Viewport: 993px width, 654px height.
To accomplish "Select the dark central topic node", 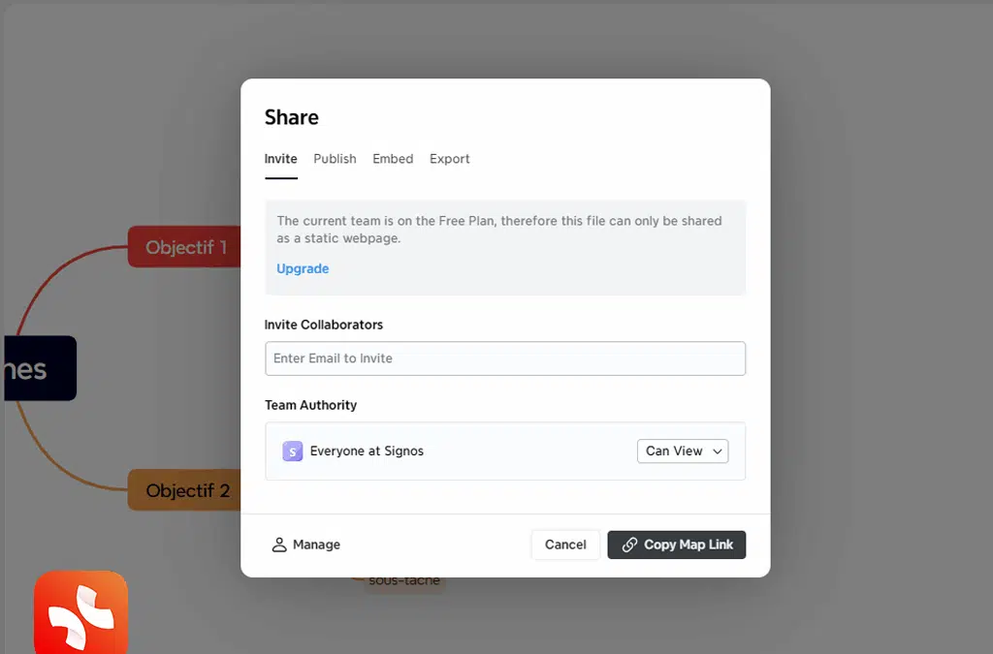I will [x=39, y=368].
